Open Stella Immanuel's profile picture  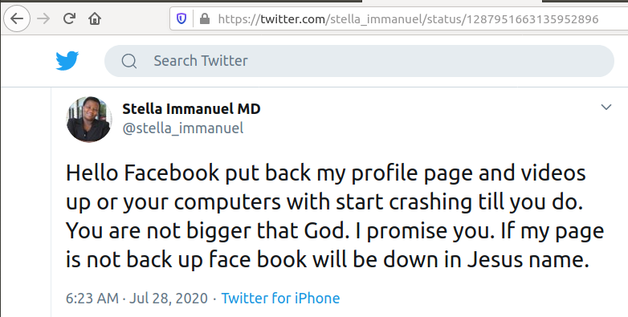tap(89, 120)
